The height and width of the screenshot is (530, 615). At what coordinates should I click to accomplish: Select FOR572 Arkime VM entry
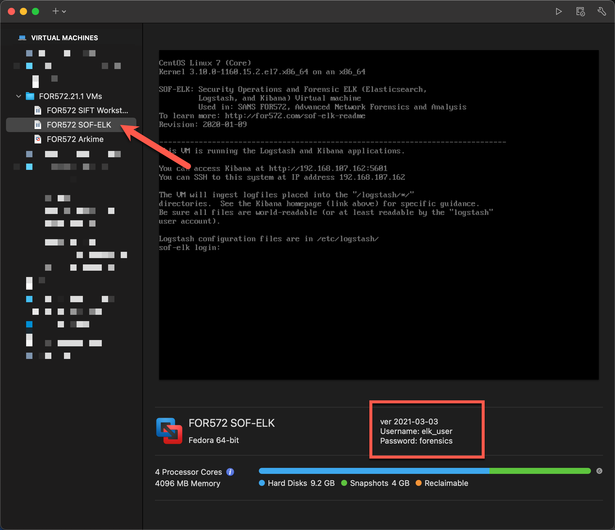point(75,139)
